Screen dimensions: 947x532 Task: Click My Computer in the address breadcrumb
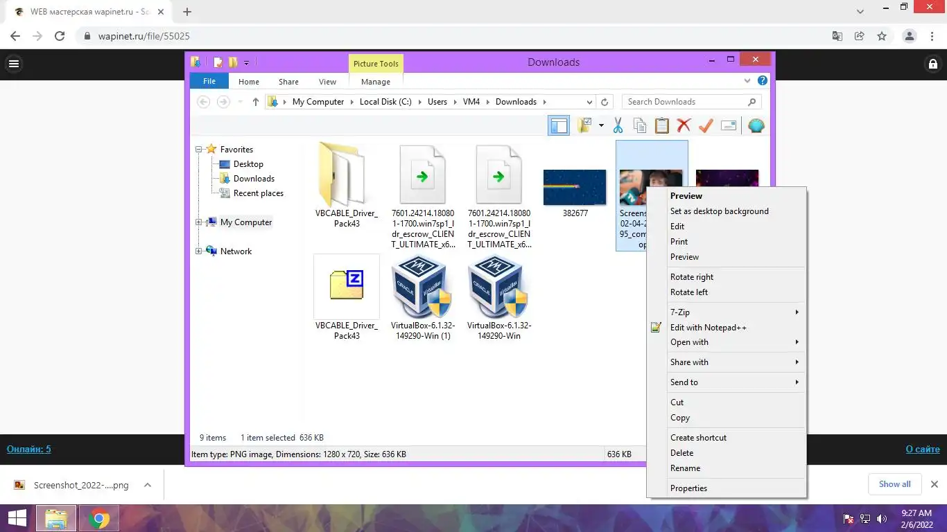(x=318, y=102)
